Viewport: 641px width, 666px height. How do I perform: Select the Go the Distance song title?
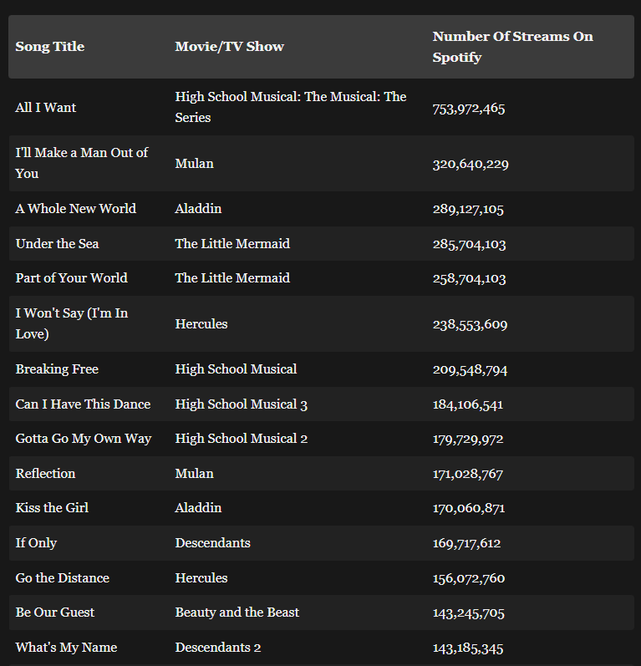coord(62,578)
